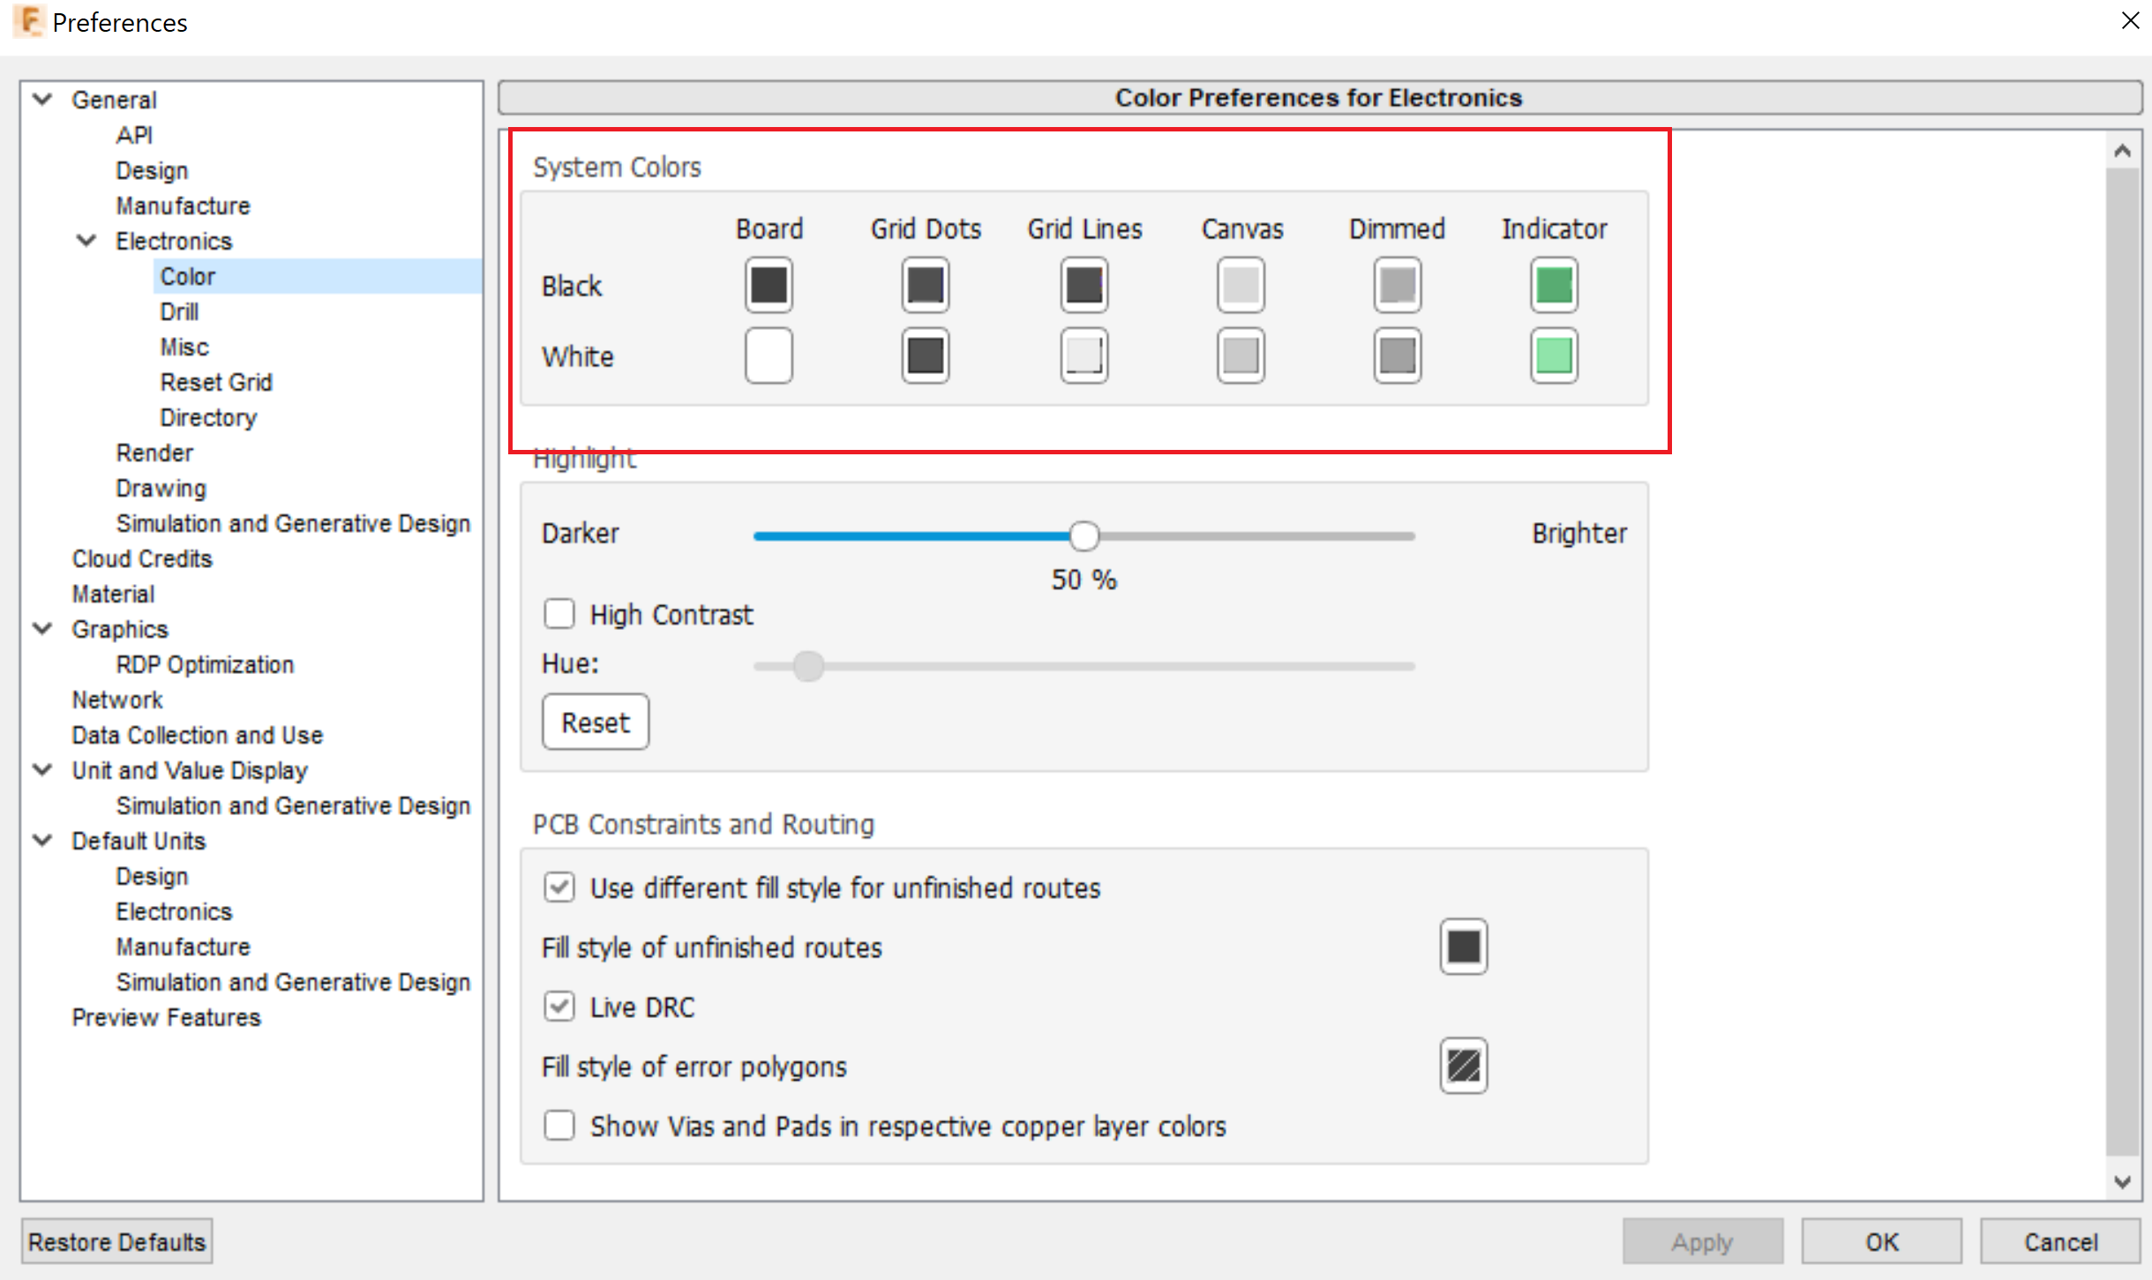Viewport: 2152px width, 1280px height.
Task: Open fill style of unfinished routes icon
Action: point(1463,947)
